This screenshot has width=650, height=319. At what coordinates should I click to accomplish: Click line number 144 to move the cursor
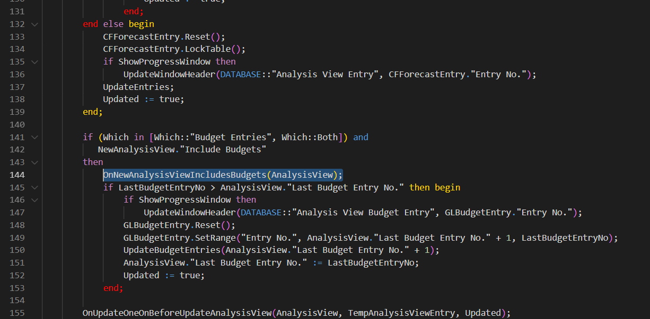[x=17, y=175]
